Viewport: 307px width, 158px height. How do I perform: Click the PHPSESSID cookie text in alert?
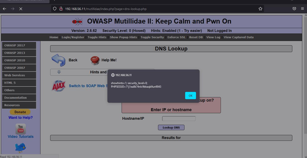pyautogui.click(x=136, y=87)
